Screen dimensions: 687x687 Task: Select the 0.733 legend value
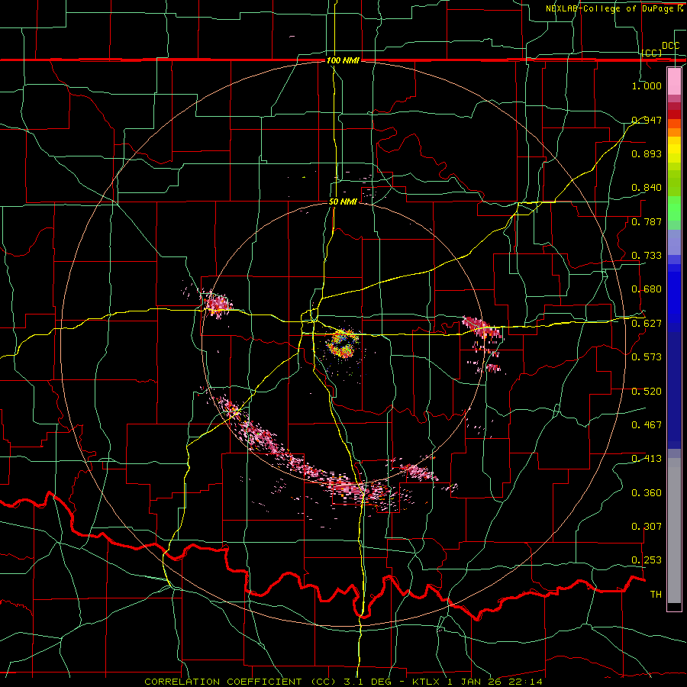coord(647,256)
